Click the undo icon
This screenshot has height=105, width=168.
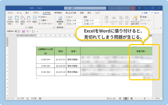click(27, 31)
